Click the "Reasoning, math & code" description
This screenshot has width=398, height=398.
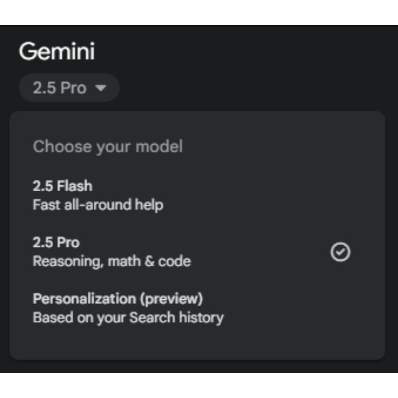pos(112,261)
